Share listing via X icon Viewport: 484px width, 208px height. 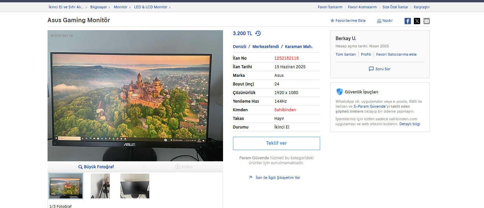tap(417, 21)
